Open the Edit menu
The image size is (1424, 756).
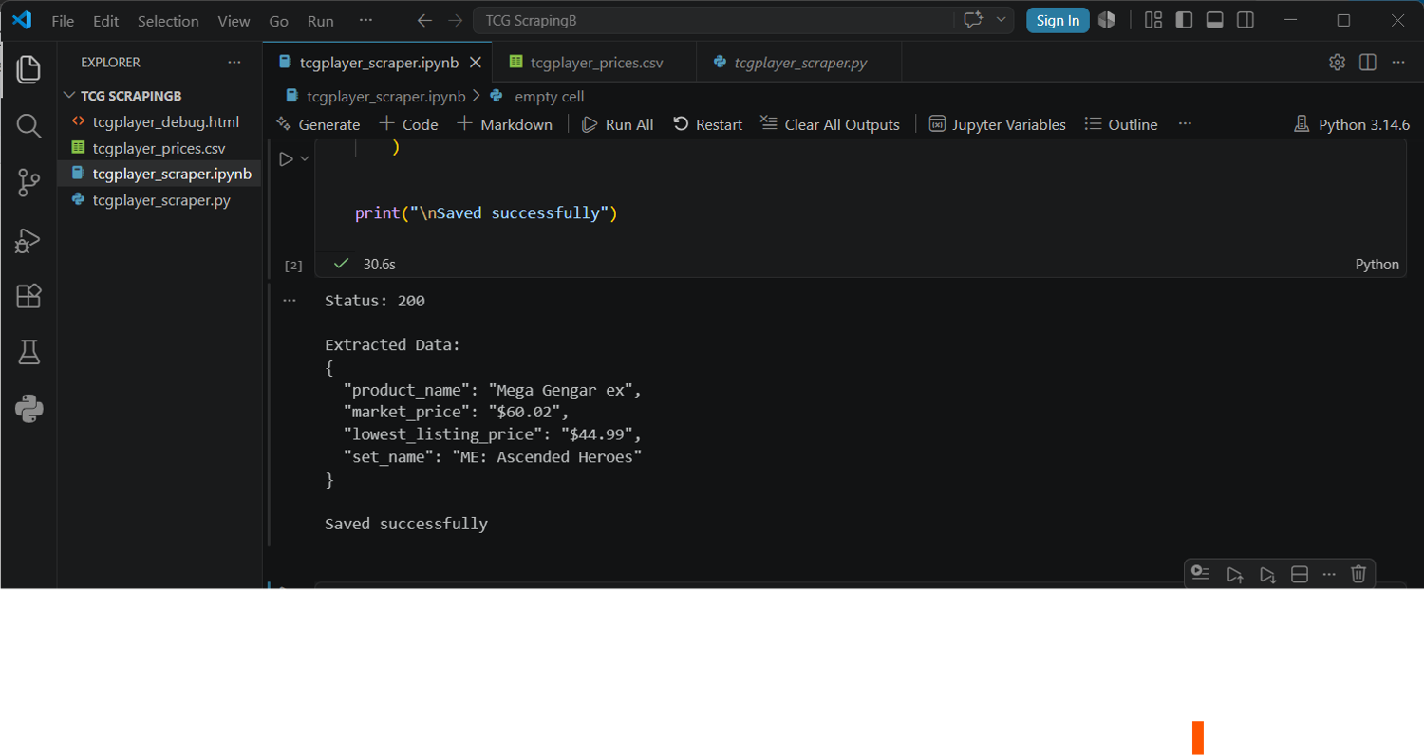click(x=105, y=20)
